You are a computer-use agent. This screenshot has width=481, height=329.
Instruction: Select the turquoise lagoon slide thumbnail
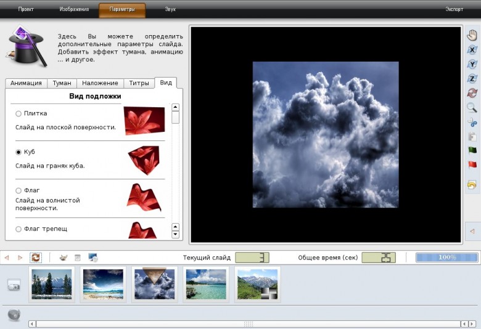tap(206, 285)
